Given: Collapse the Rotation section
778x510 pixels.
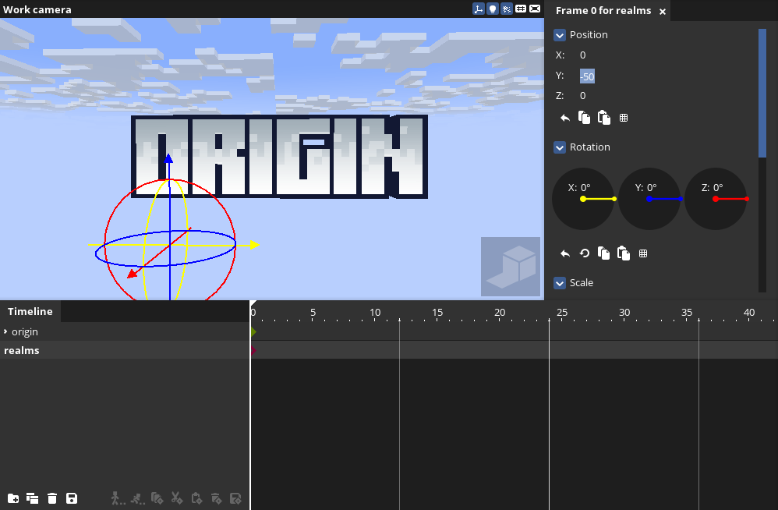Looking at the screenshot, I should [560, 147].
